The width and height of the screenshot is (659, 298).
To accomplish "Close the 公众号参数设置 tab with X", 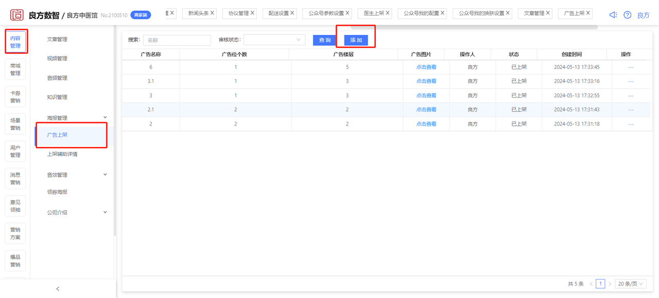I will (x=347, y=13).
